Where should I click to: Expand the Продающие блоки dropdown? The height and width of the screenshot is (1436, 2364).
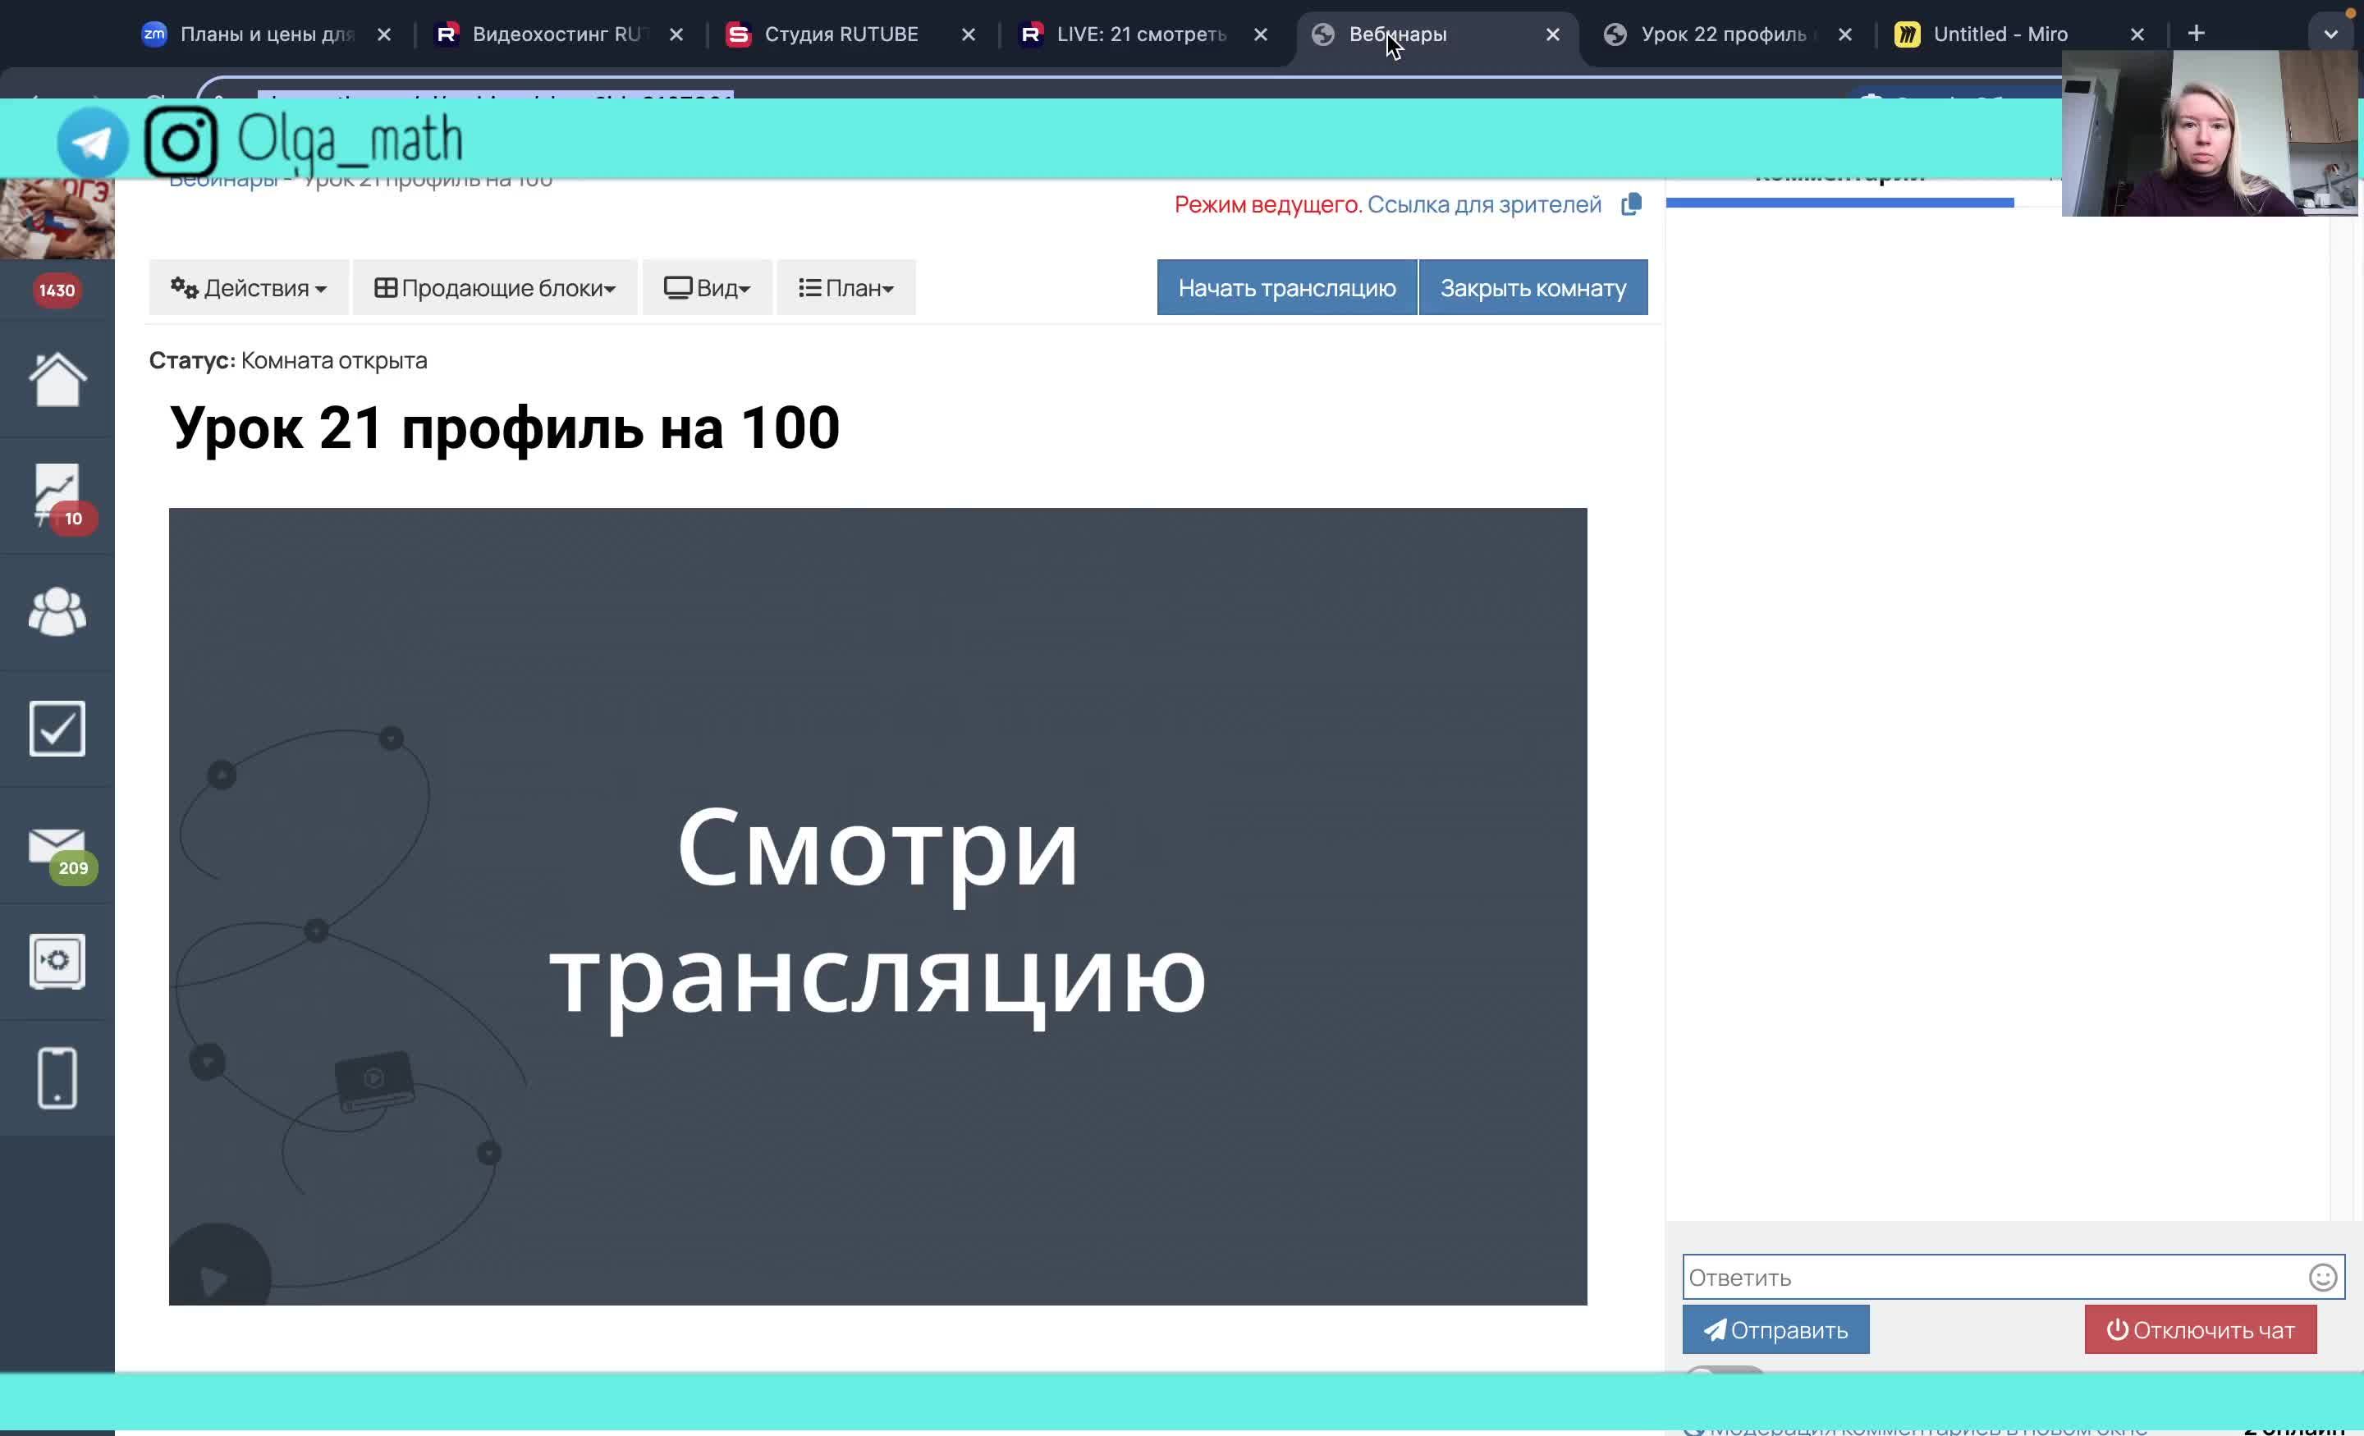(x=494, y=288)
